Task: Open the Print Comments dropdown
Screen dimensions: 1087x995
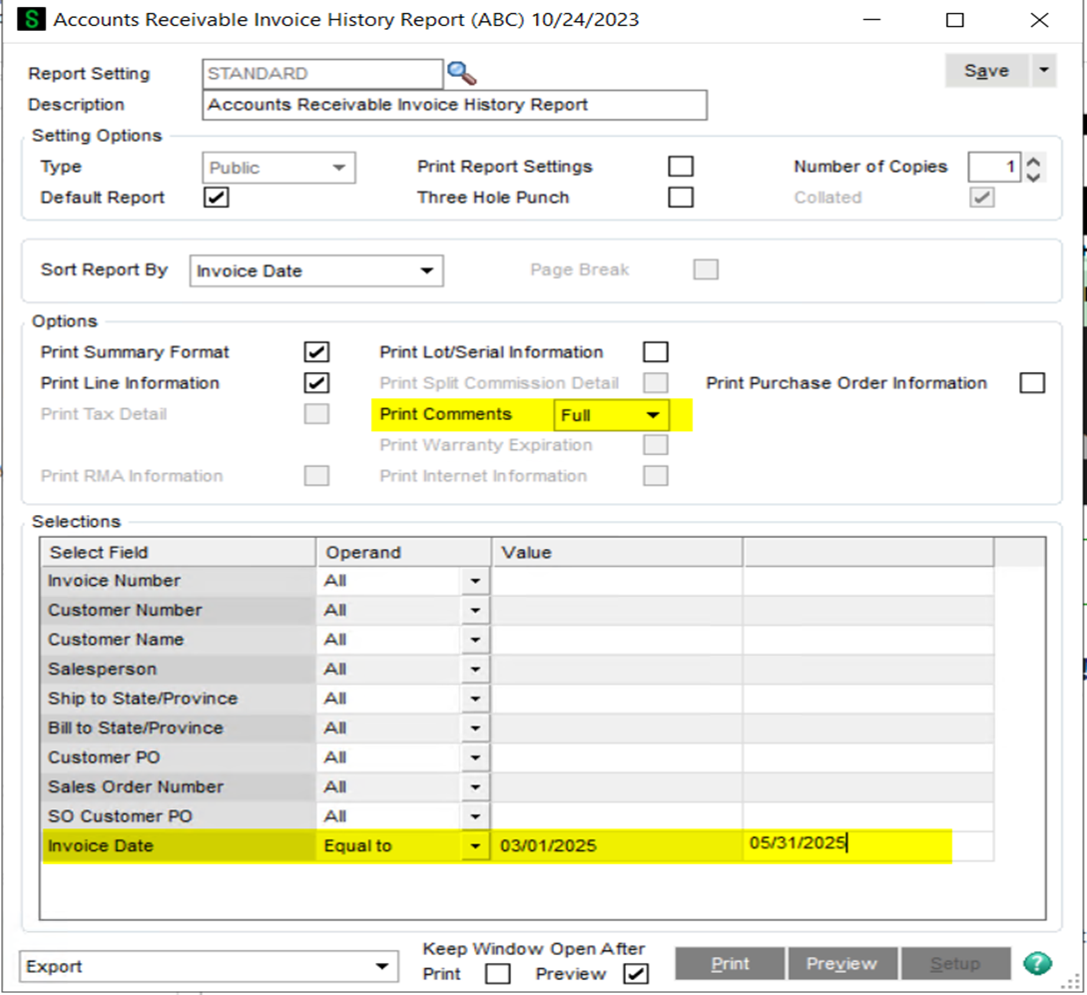Action: [653, 415]
